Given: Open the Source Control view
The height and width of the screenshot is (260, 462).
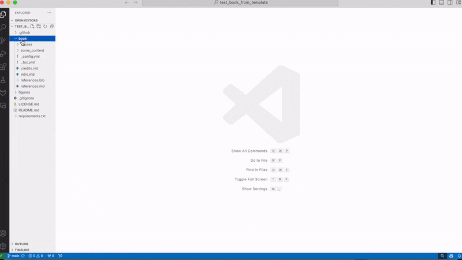Looking at the screenshot, I should tap(3, 40).
